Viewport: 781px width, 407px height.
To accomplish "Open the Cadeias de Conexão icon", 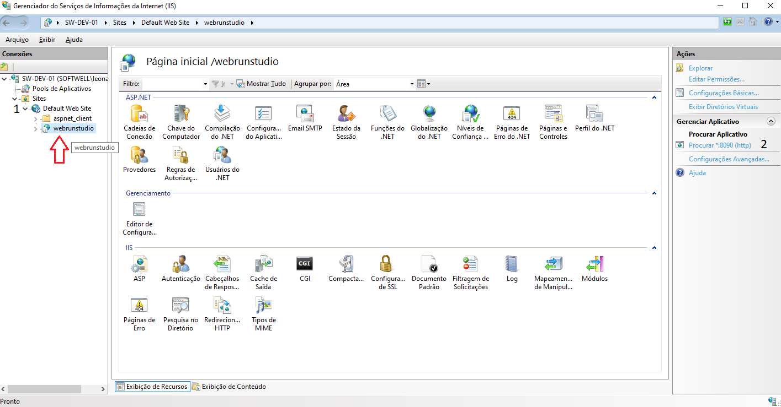I will coord(139,114).
